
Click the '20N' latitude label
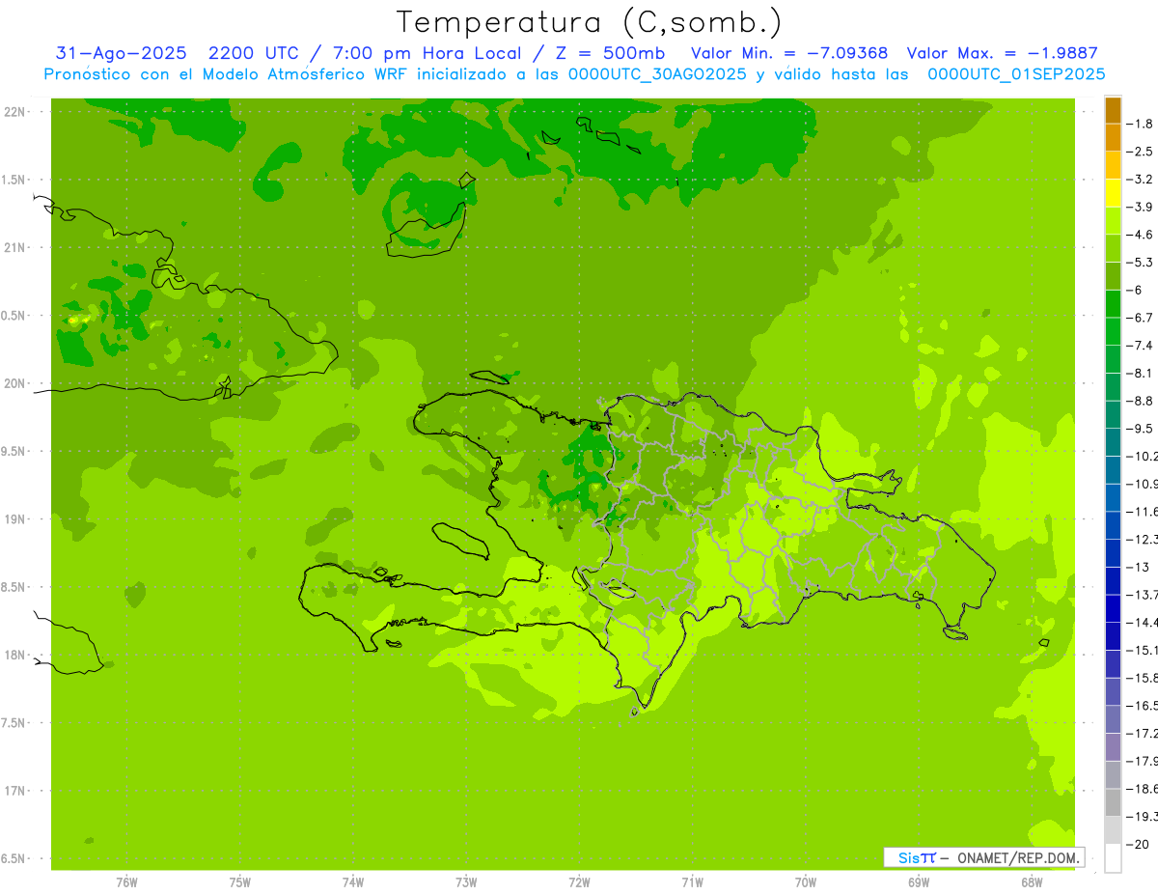point(15,383)
